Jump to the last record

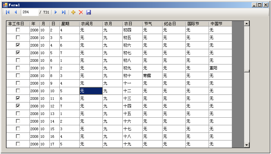pos(64,12)
